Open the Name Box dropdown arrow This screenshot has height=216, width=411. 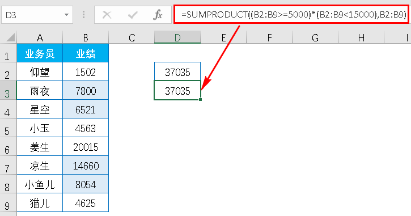click(x=66, y=15)
